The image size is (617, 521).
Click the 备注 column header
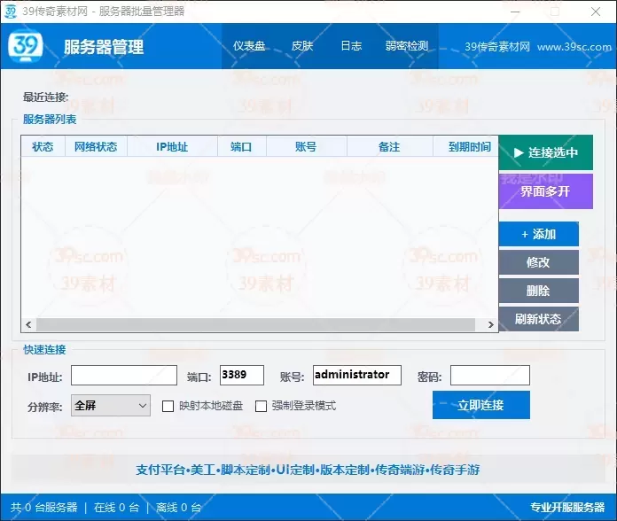click(x=389, y=147)
